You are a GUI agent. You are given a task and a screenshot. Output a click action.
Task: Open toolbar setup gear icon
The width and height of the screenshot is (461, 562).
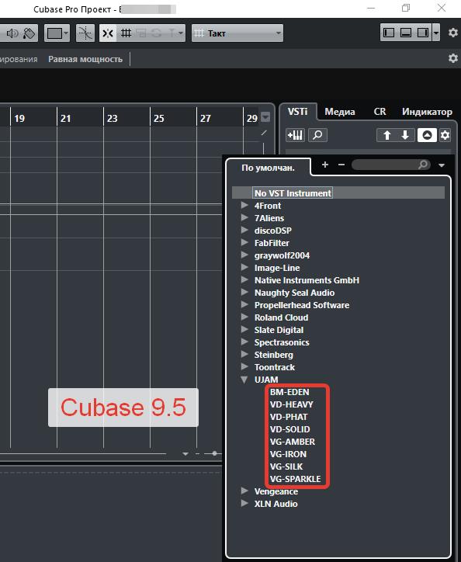click(453, 33)
